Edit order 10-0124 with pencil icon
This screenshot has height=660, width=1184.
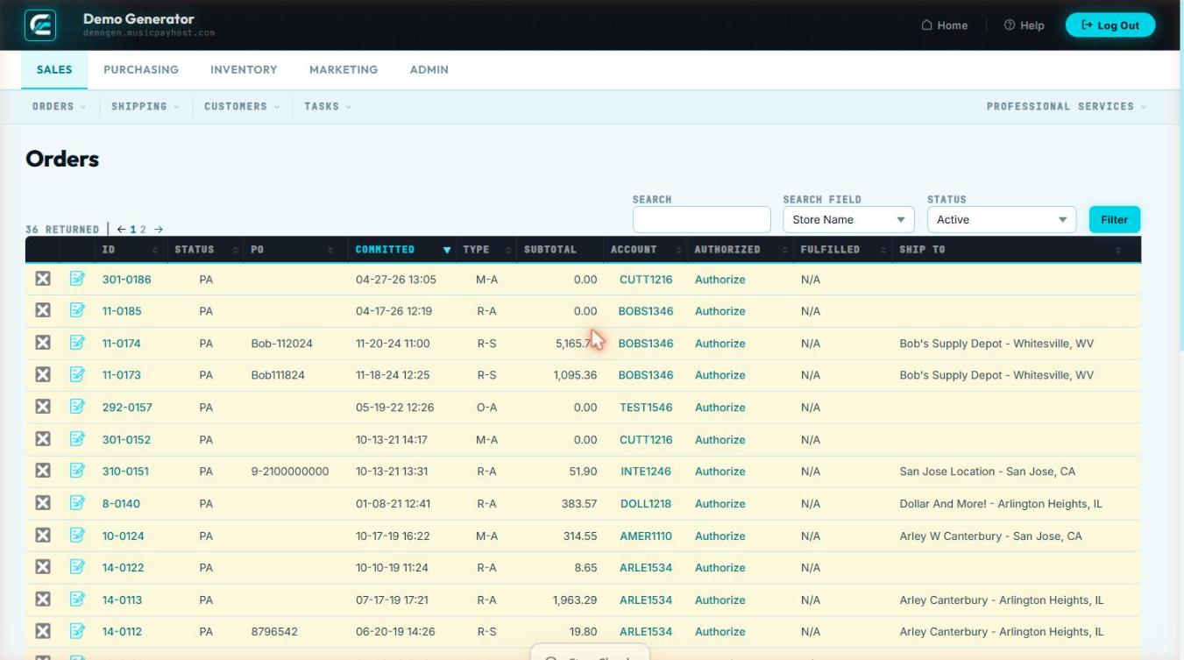coord(77,536)
